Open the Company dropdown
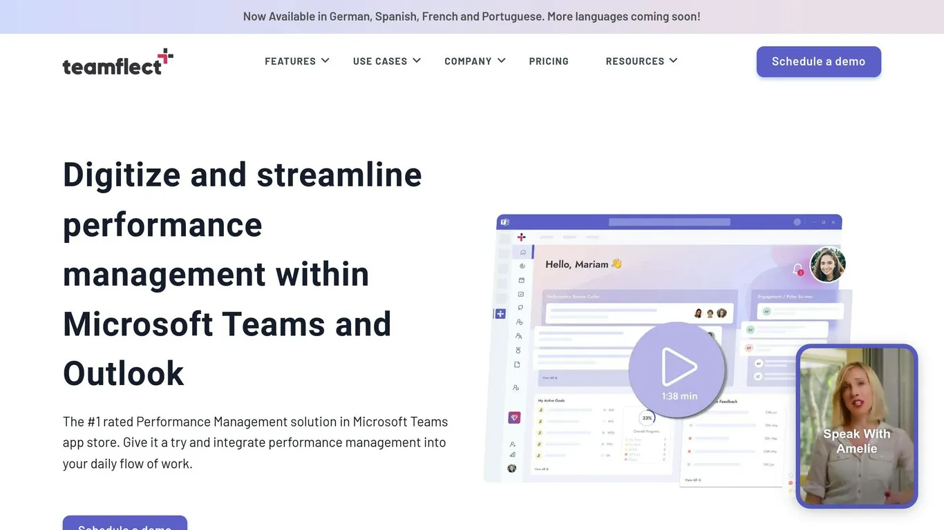944x530 pixels. (x=475, y=61)
